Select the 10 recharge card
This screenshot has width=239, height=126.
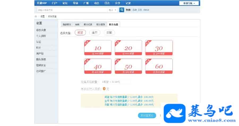tap(98, 48)
